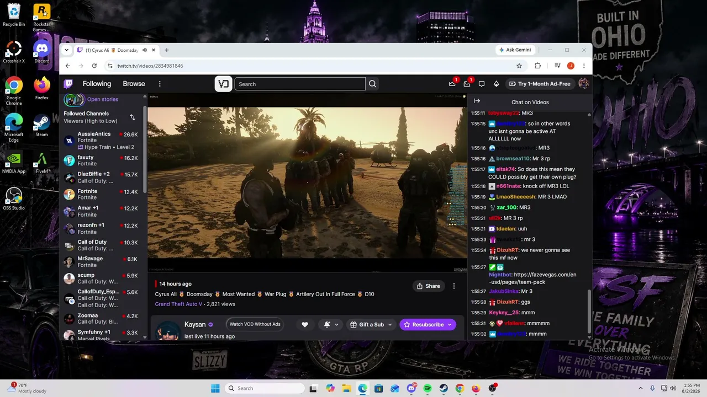Open FiveM desktop shortcut
The height and width of the screenshot is (397, 707).
[42, 163]
